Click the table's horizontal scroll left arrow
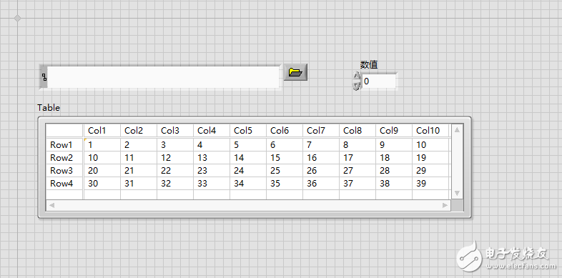Viewport: 562px width, 278px height. click(x=51, y=205)
